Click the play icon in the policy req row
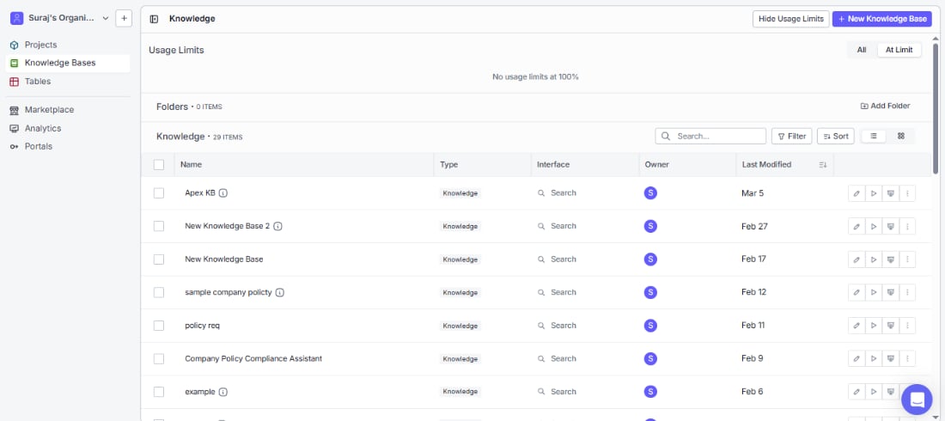This screenshot has width=945, height=421. (x=874, y=326)
